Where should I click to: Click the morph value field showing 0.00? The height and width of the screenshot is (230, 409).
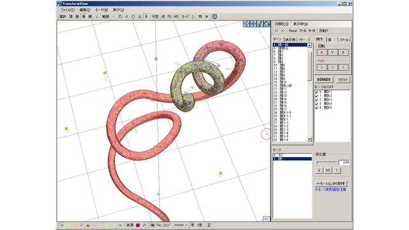pyautogui.click(x=344, y=162)
